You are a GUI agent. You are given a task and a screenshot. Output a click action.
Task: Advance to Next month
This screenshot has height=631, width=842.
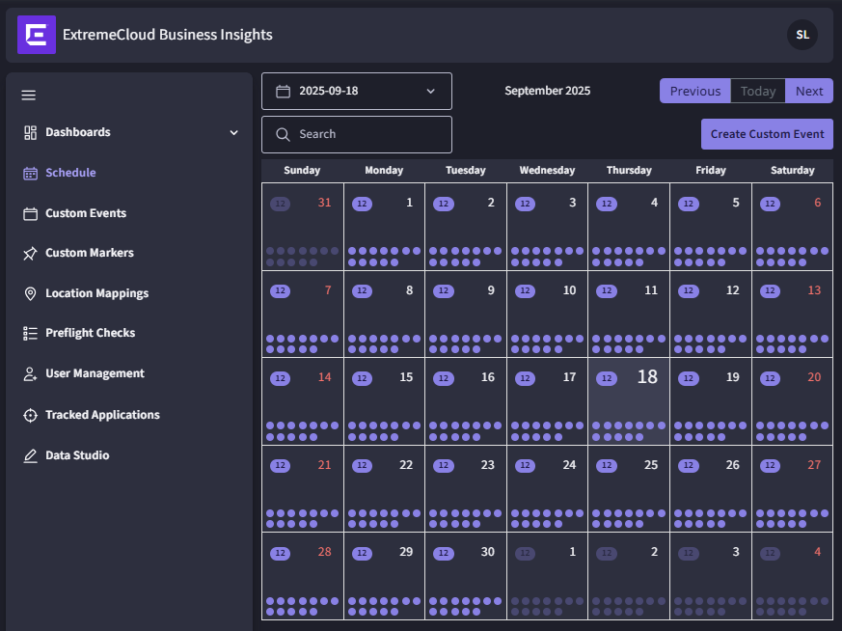point(809,91)
